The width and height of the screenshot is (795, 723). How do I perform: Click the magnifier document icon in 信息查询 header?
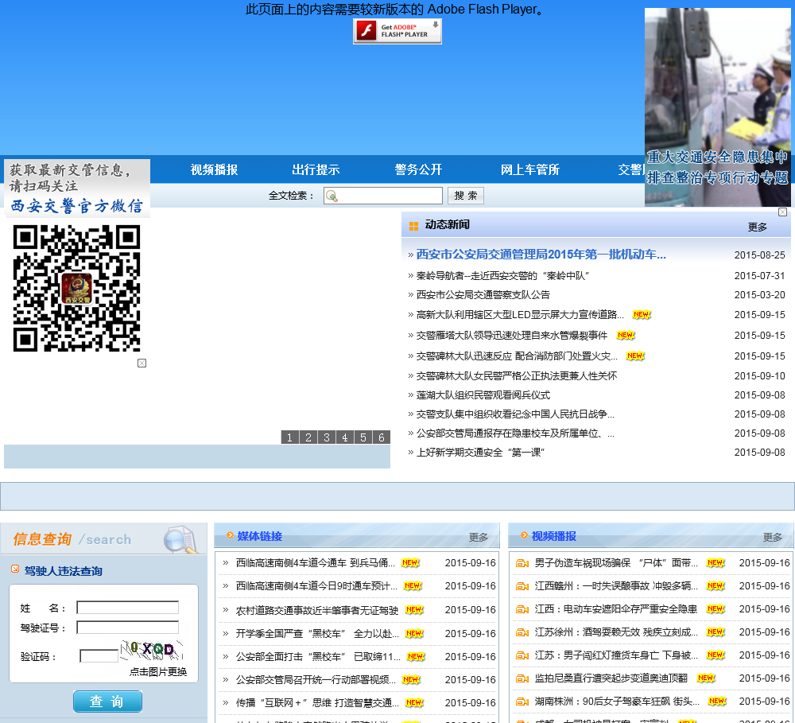180,540
